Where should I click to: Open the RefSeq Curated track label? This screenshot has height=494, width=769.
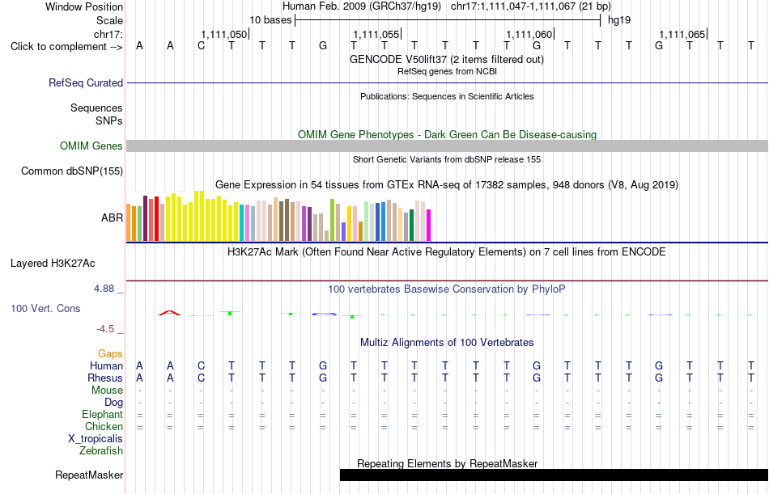pos(86,82)
